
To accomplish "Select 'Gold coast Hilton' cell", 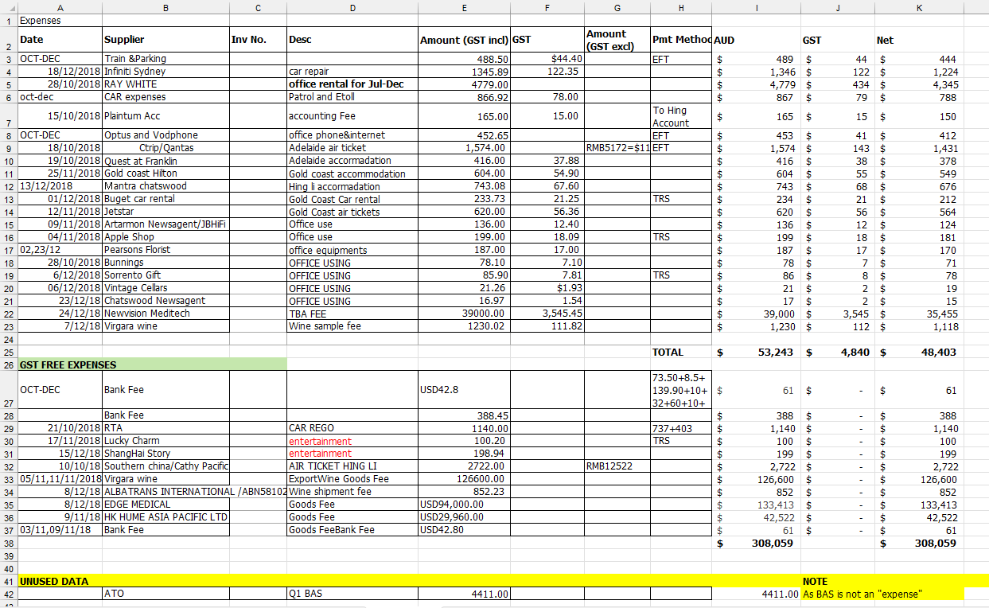I will [x=165, y=173].
